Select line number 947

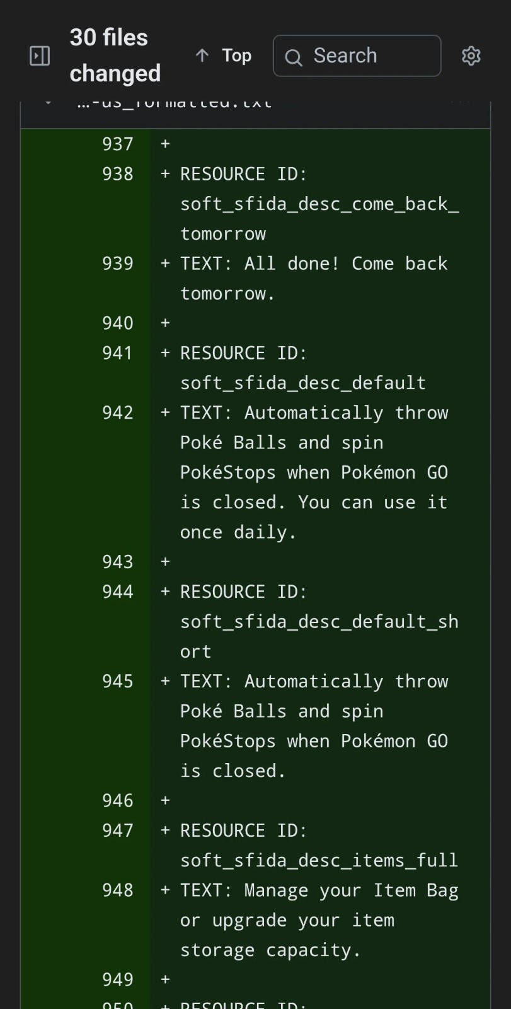118,831
